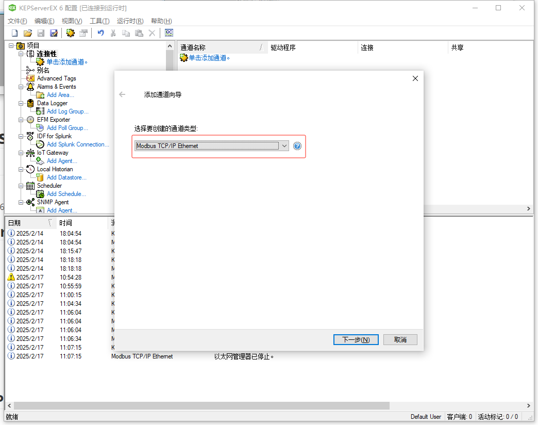
Task: Open the 帮助(H) menu
Action: pyautogui.click(x=161, y=21)
